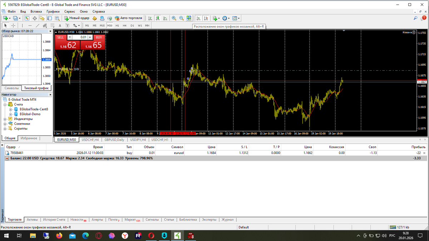The image size is (429, 241).
Task: Select the arrow Cursor tool
Action: (5, 25)
